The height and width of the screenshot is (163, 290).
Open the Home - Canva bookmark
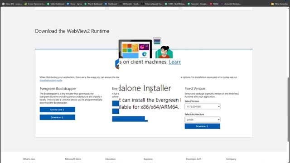74,4
